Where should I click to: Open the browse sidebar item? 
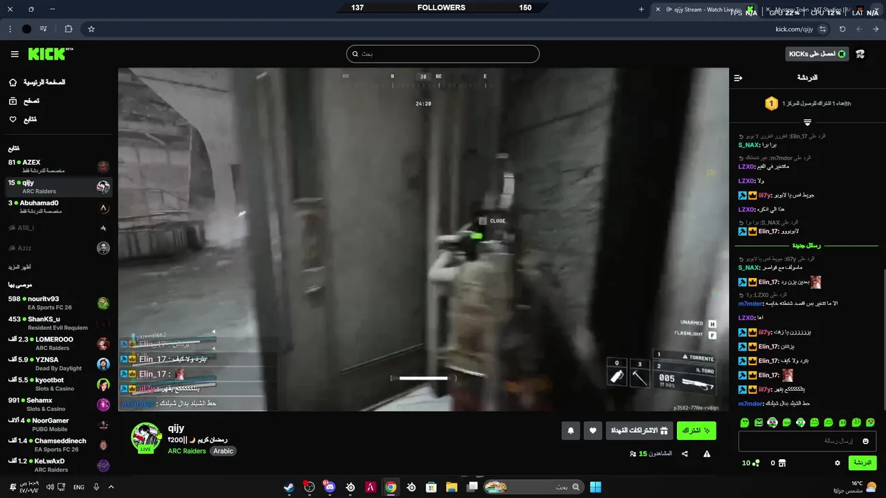[x=24, y=101]
